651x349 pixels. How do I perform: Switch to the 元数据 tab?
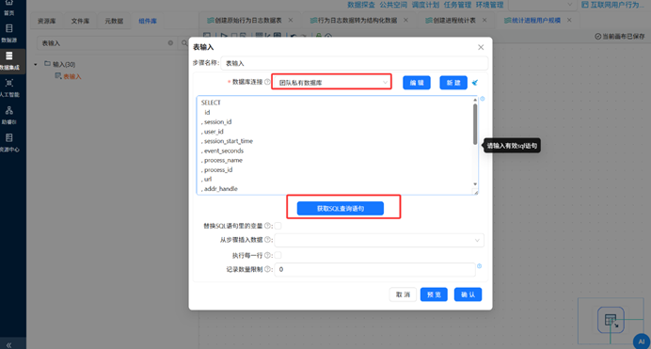point(114,21)
